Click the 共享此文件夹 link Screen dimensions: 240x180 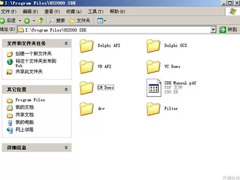(29, 72)
